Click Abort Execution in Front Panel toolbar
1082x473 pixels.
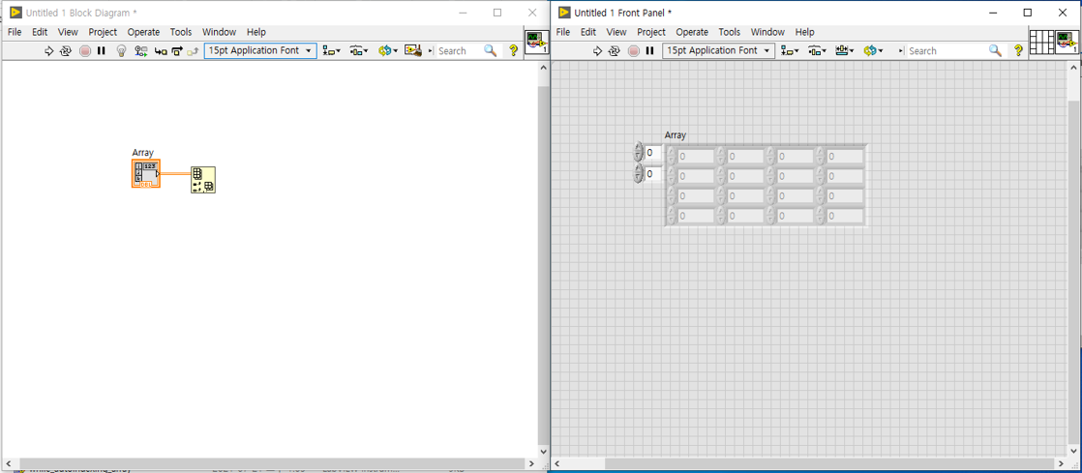(634, 51)
